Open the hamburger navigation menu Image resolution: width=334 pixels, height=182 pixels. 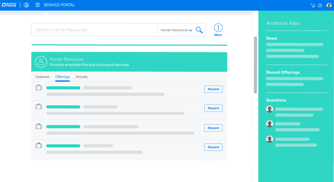38,5
